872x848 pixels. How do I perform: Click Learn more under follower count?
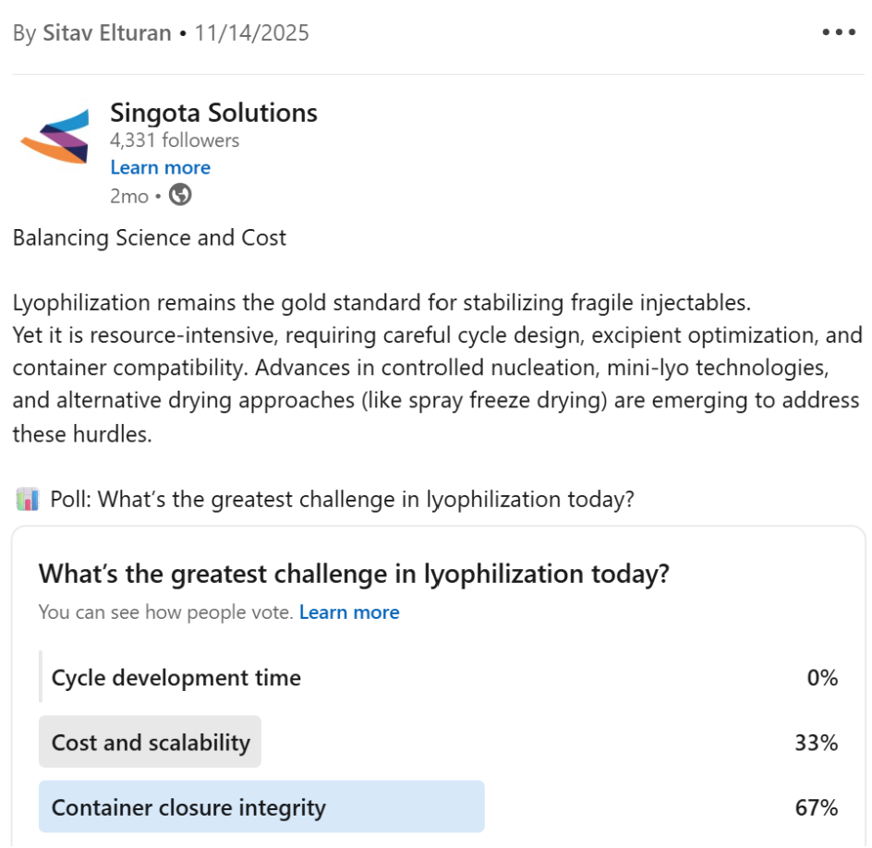(x=160, y=167)
